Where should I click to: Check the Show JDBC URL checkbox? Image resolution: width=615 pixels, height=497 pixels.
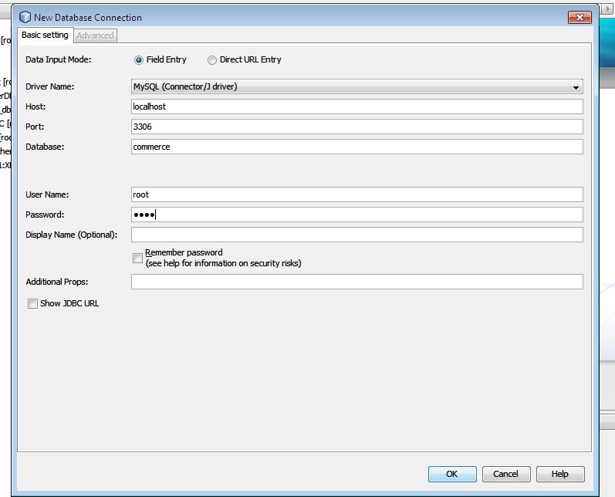tap(32, 303)
